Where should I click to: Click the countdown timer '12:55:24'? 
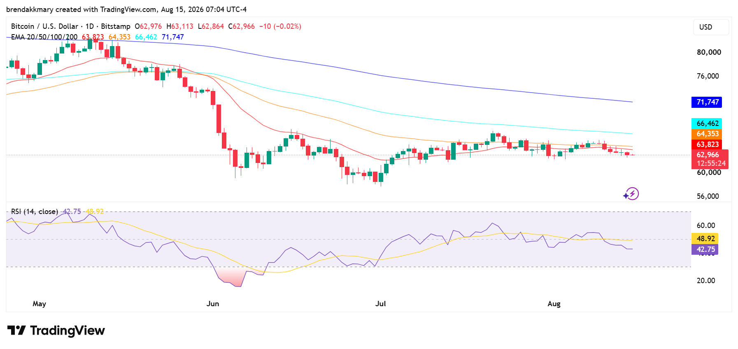coord(711,163)
